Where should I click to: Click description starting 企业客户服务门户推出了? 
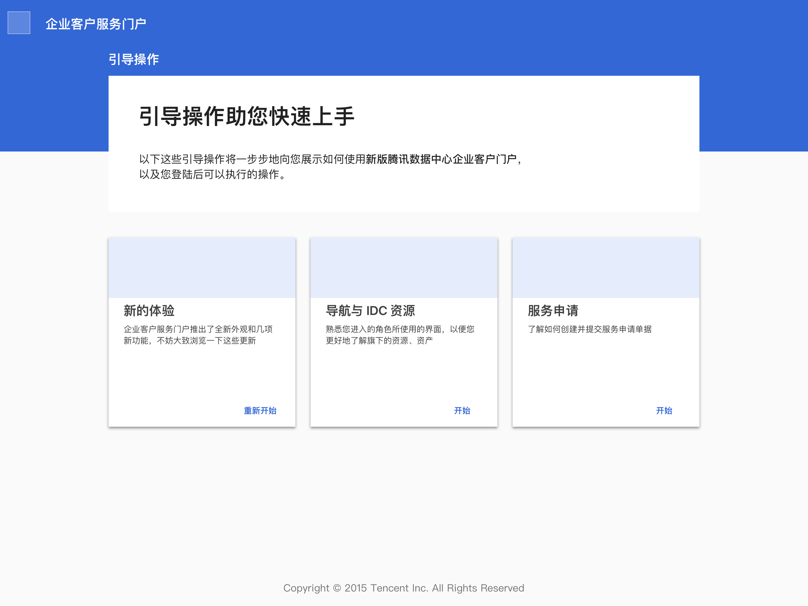click(198, 335)
